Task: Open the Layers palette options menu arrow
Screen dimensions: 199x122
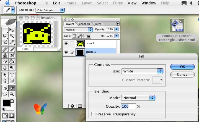Action: 118,23
